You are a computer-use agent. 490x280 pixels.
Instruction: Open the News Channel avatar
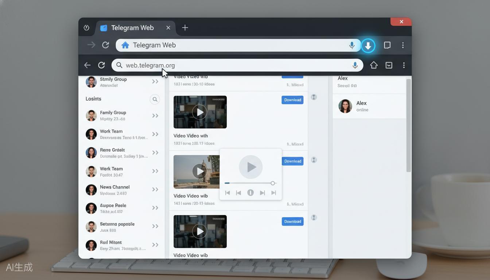coord(91,190)
